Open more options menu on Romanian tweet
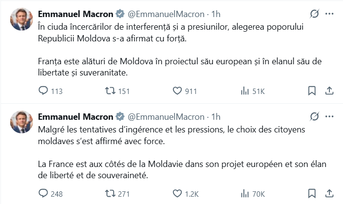This screenshot has height=204, width=343. [x=329, y=13]
